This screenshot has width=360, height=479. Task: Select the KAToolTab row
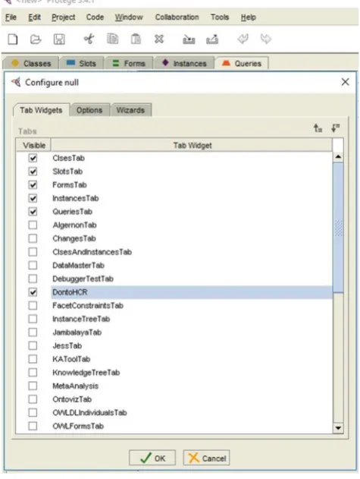click(x=192, y=359)
